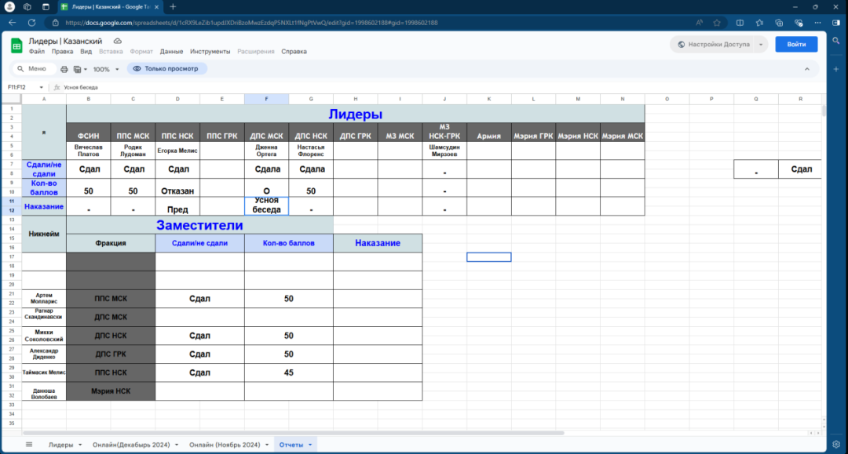This screenshot has width=848, height=454.
Task: Open the browser collections icon
Action: [779, 23]
